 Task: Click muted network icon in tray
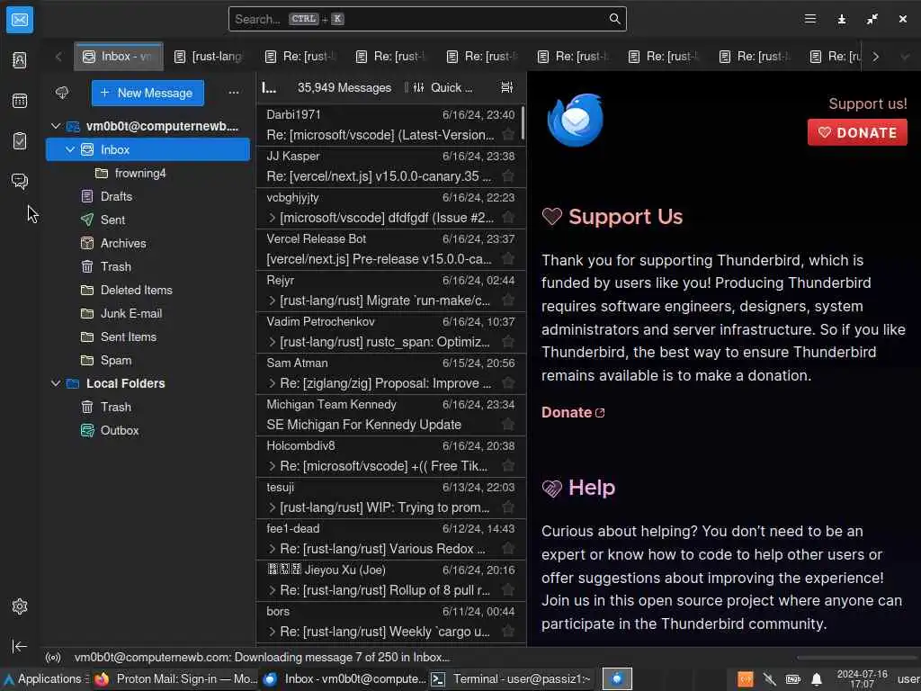769,679
